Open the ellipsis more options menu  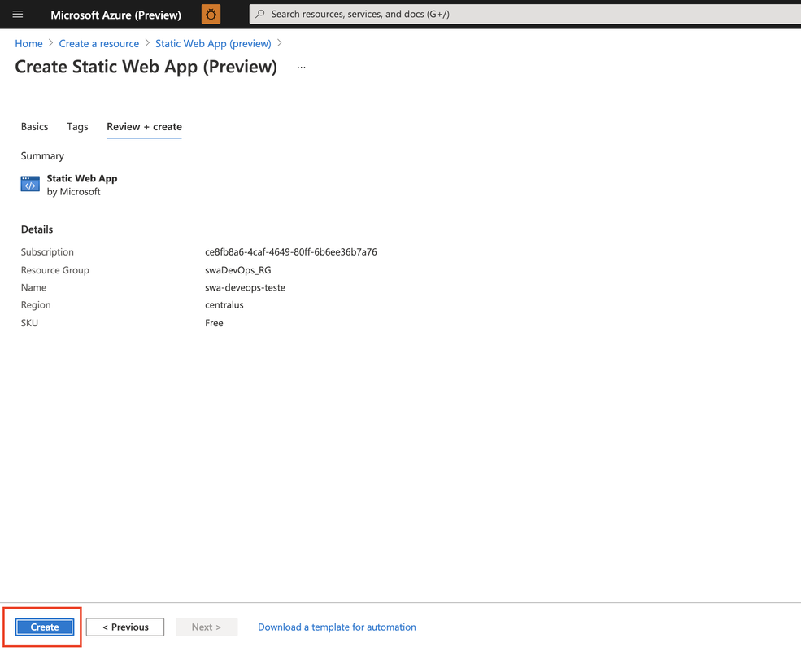click(x=302, y=67)
